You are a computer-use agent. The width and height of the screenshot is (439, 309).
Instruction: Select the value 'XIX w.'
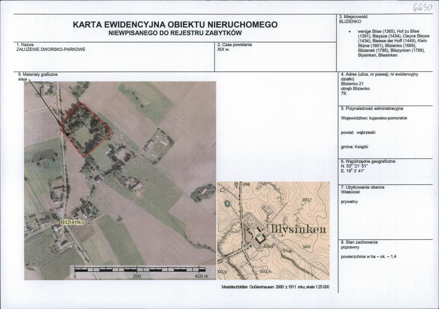click(x=223, y=49)
